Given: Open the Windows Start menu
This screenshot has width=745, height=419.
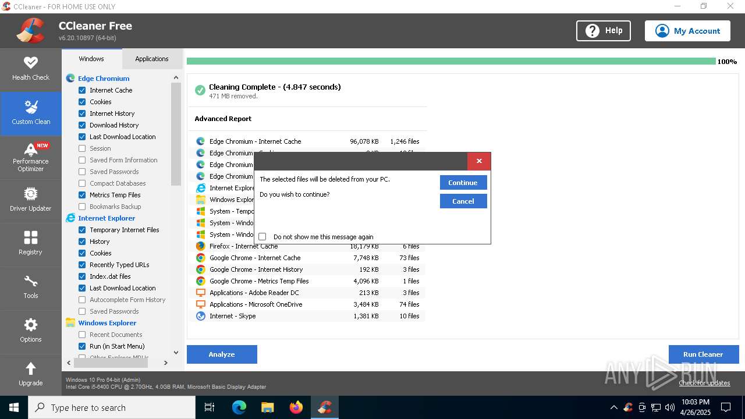Looking at the screenshot, I should click(14, 407).
